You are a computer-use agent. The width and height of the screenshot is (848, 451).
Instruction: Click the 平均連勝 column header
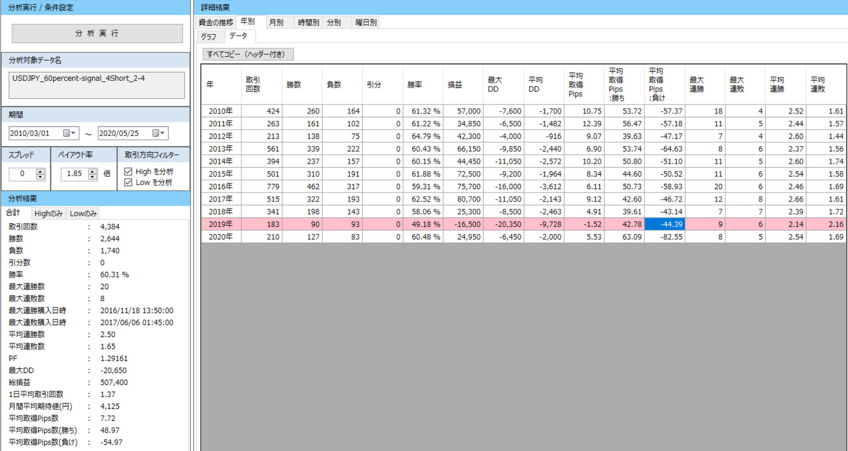(785, 85)
